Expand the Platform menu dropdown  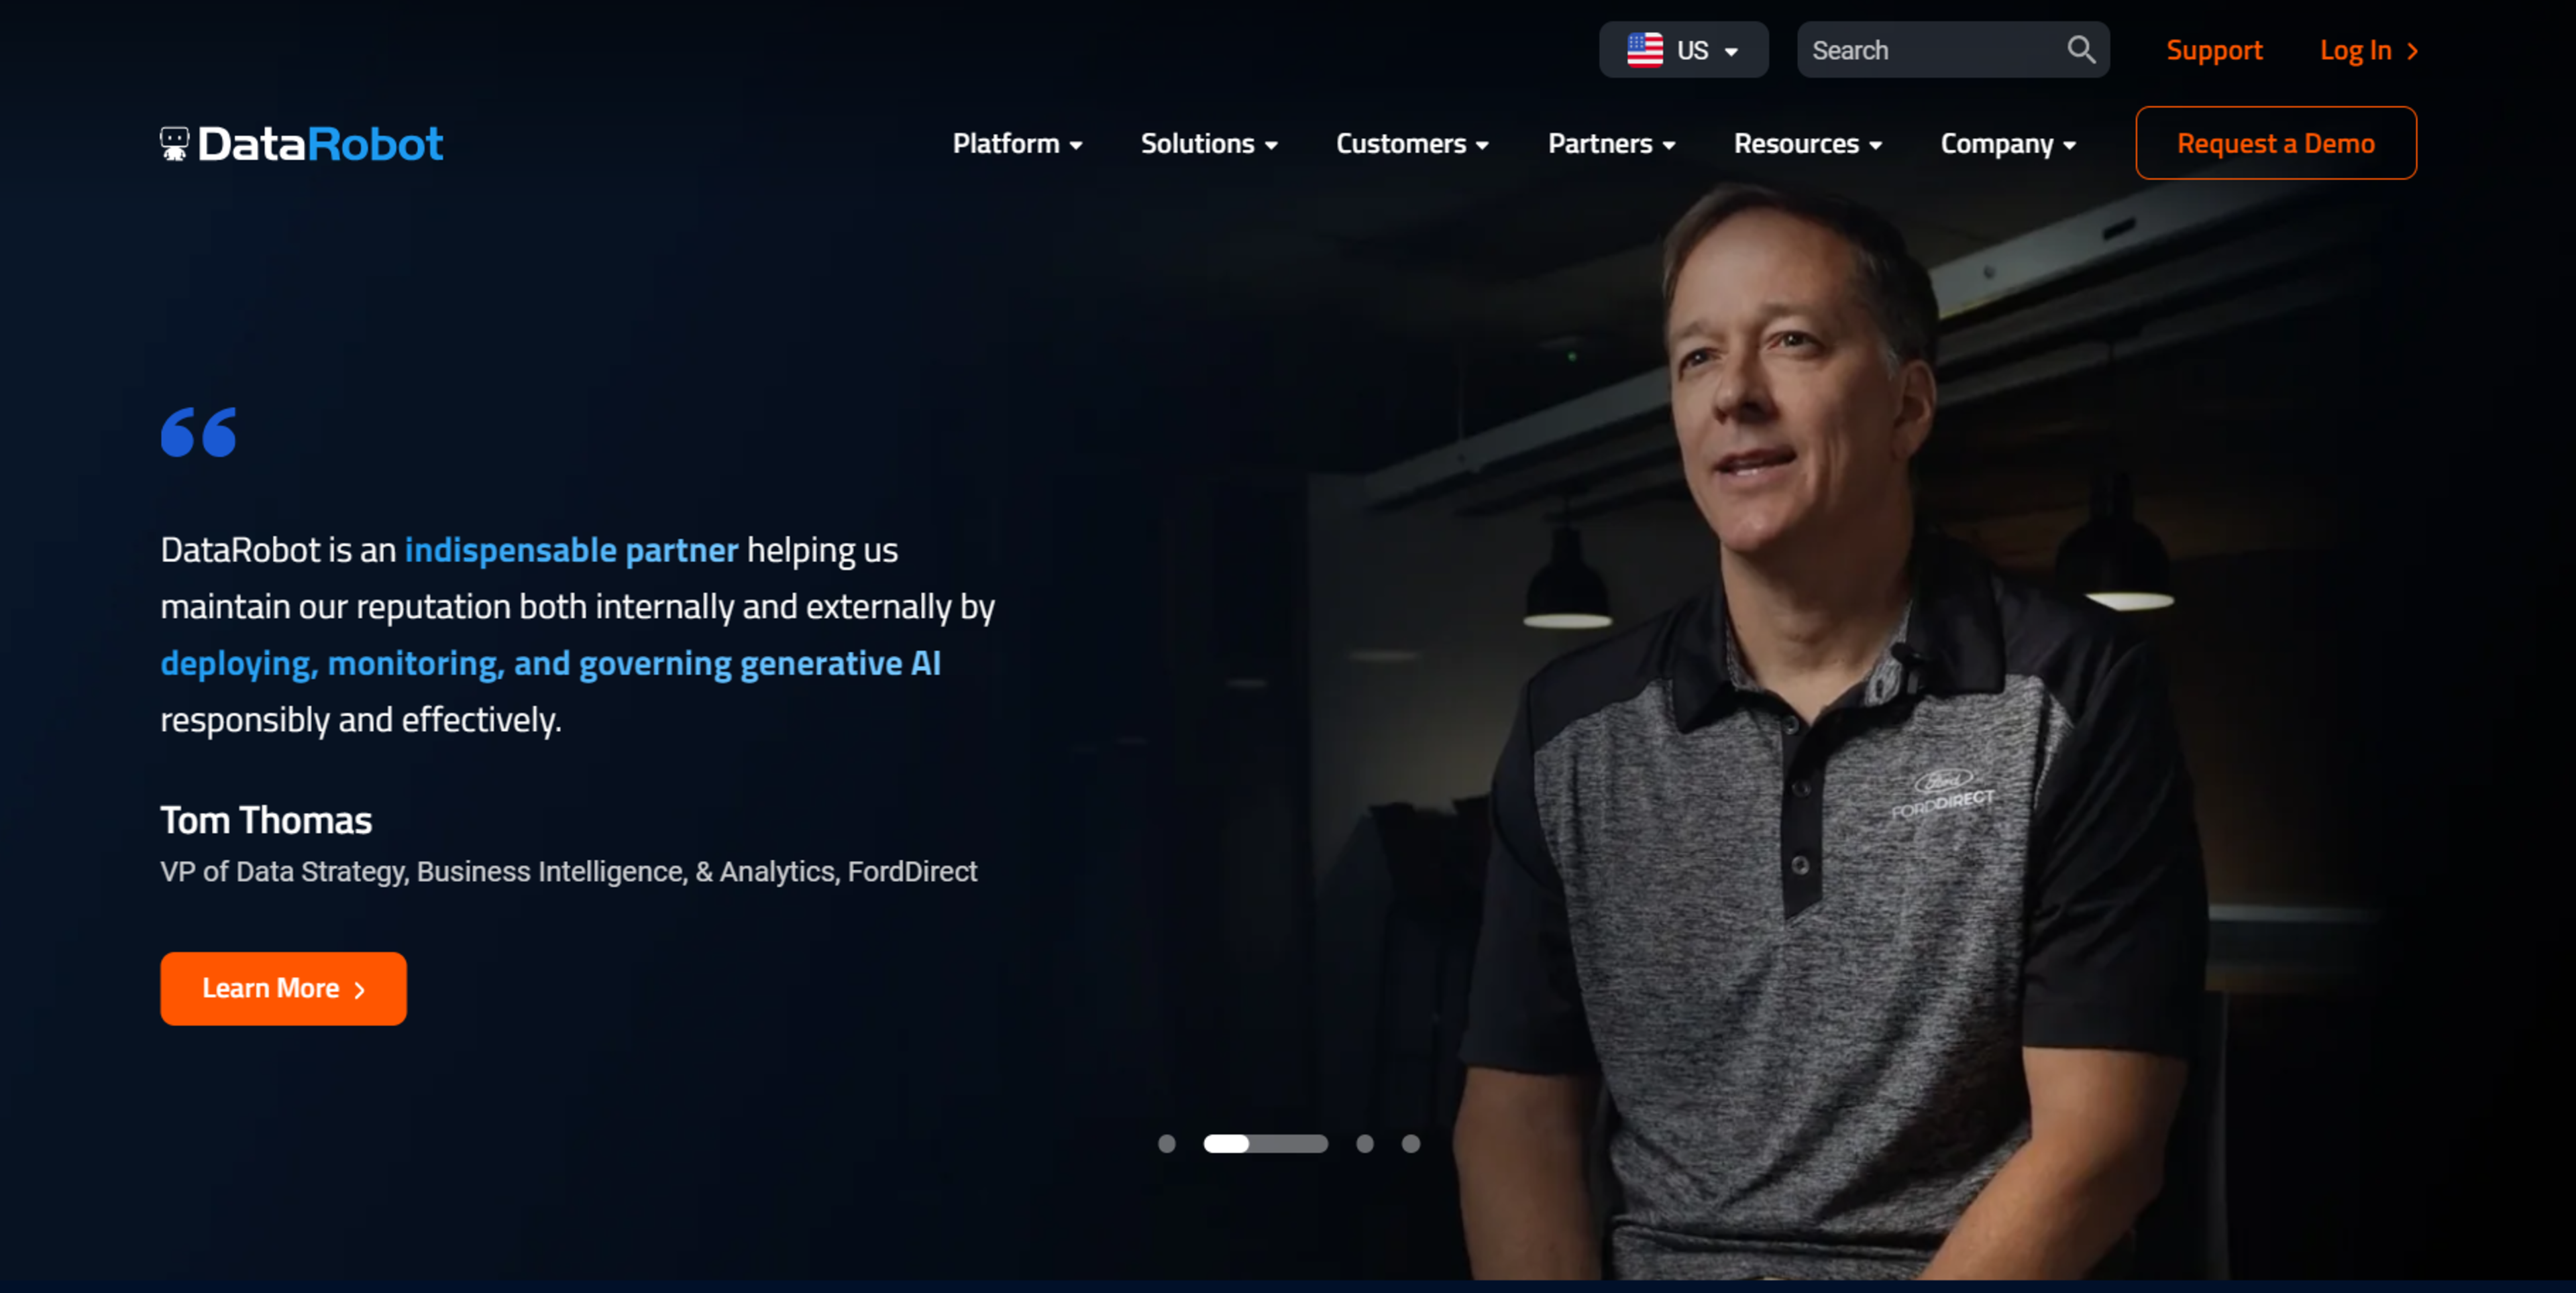[x=1076, y=146]
